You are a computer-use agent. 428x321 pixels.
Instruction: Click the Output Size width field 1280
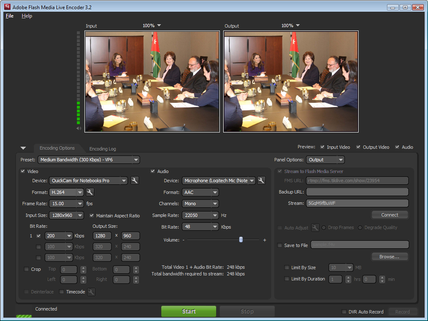point(102,236)
